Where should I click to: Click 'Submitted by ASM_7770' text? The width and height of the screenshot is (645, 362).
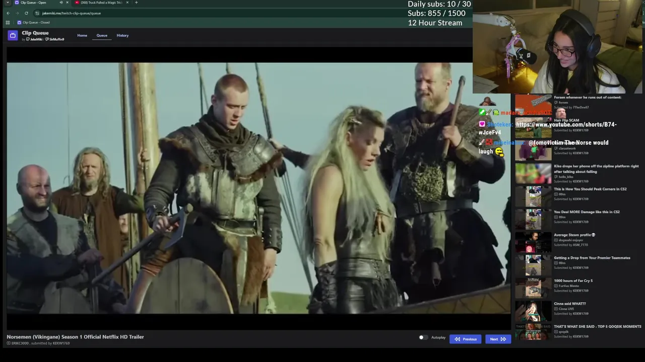(x=571, y=245)
